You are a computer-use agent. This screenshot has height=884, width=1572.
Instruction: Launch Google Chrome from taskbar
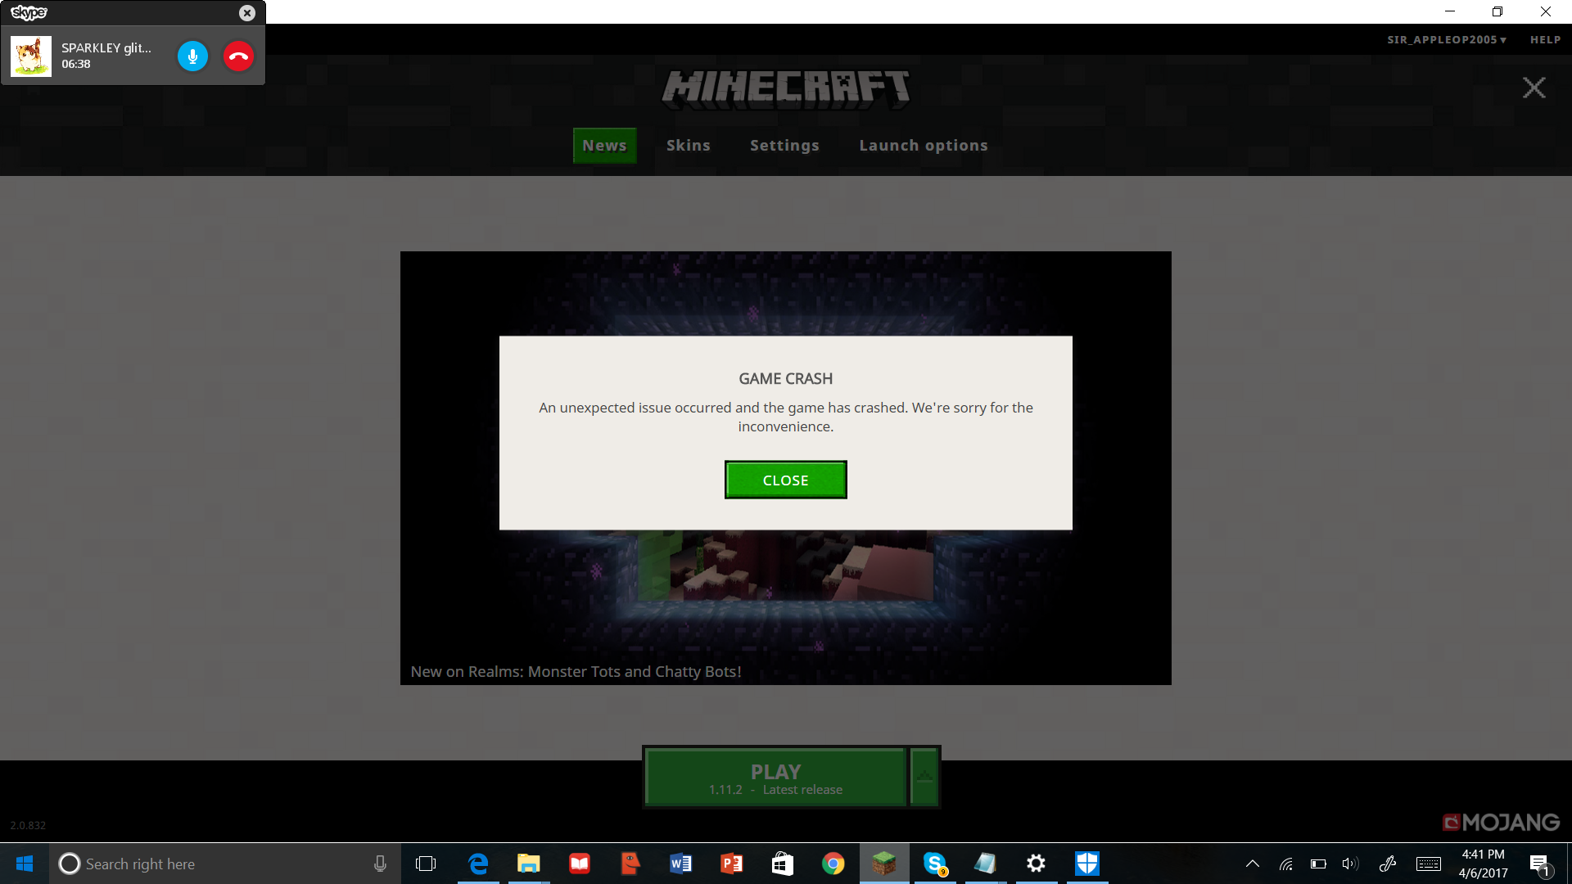click(833, 864)
